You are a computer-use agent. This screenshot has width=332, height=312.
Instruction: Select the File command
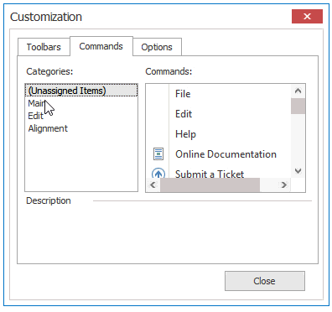218,94
